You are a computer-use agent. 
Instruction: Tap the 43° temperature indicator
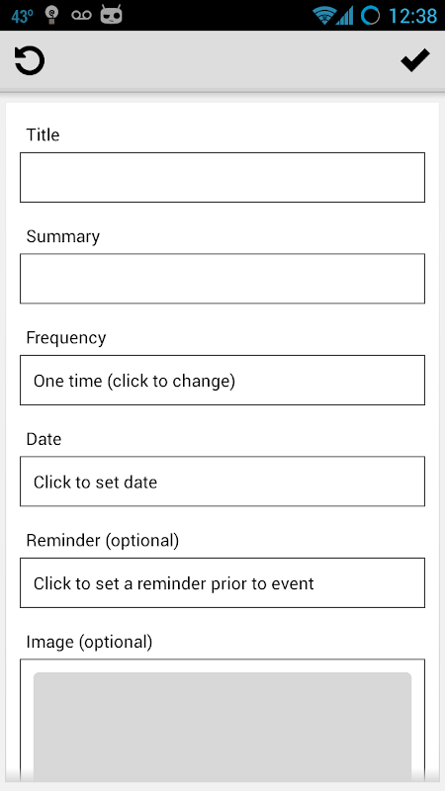click(22, 16)
